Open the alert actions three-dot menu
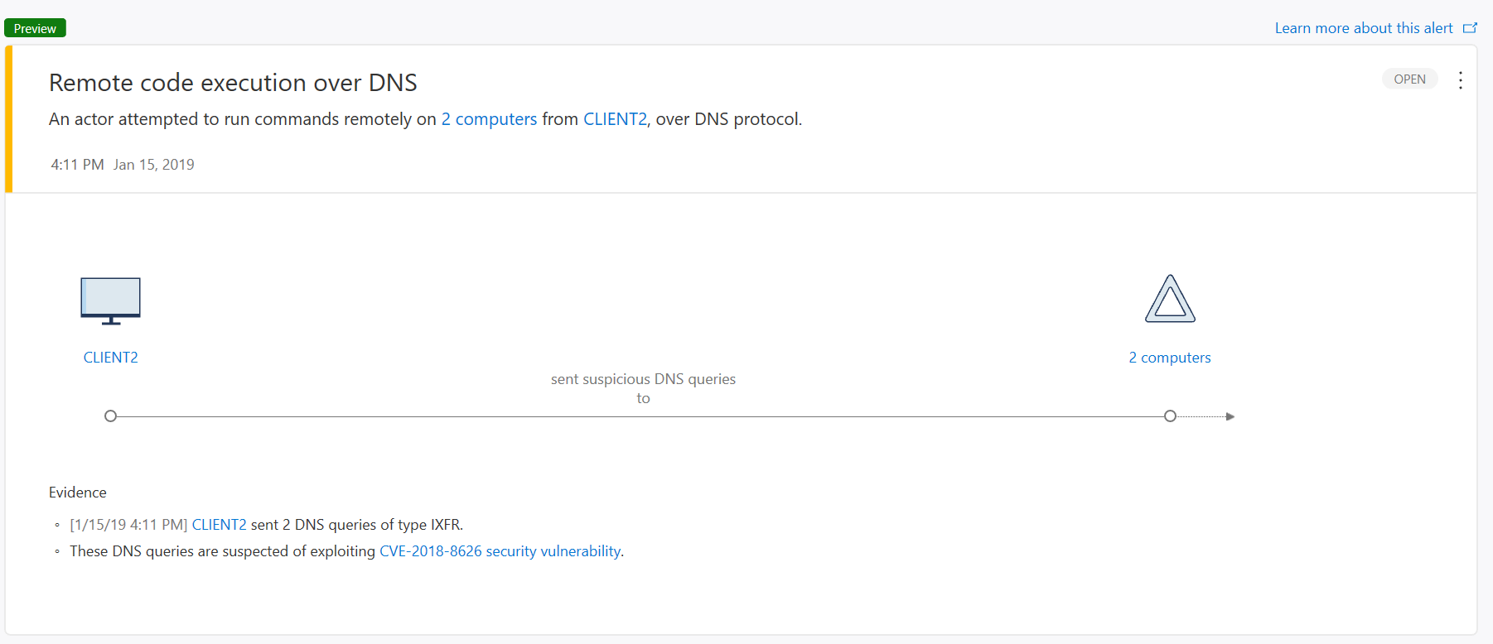 click(x=1461, y=79)
